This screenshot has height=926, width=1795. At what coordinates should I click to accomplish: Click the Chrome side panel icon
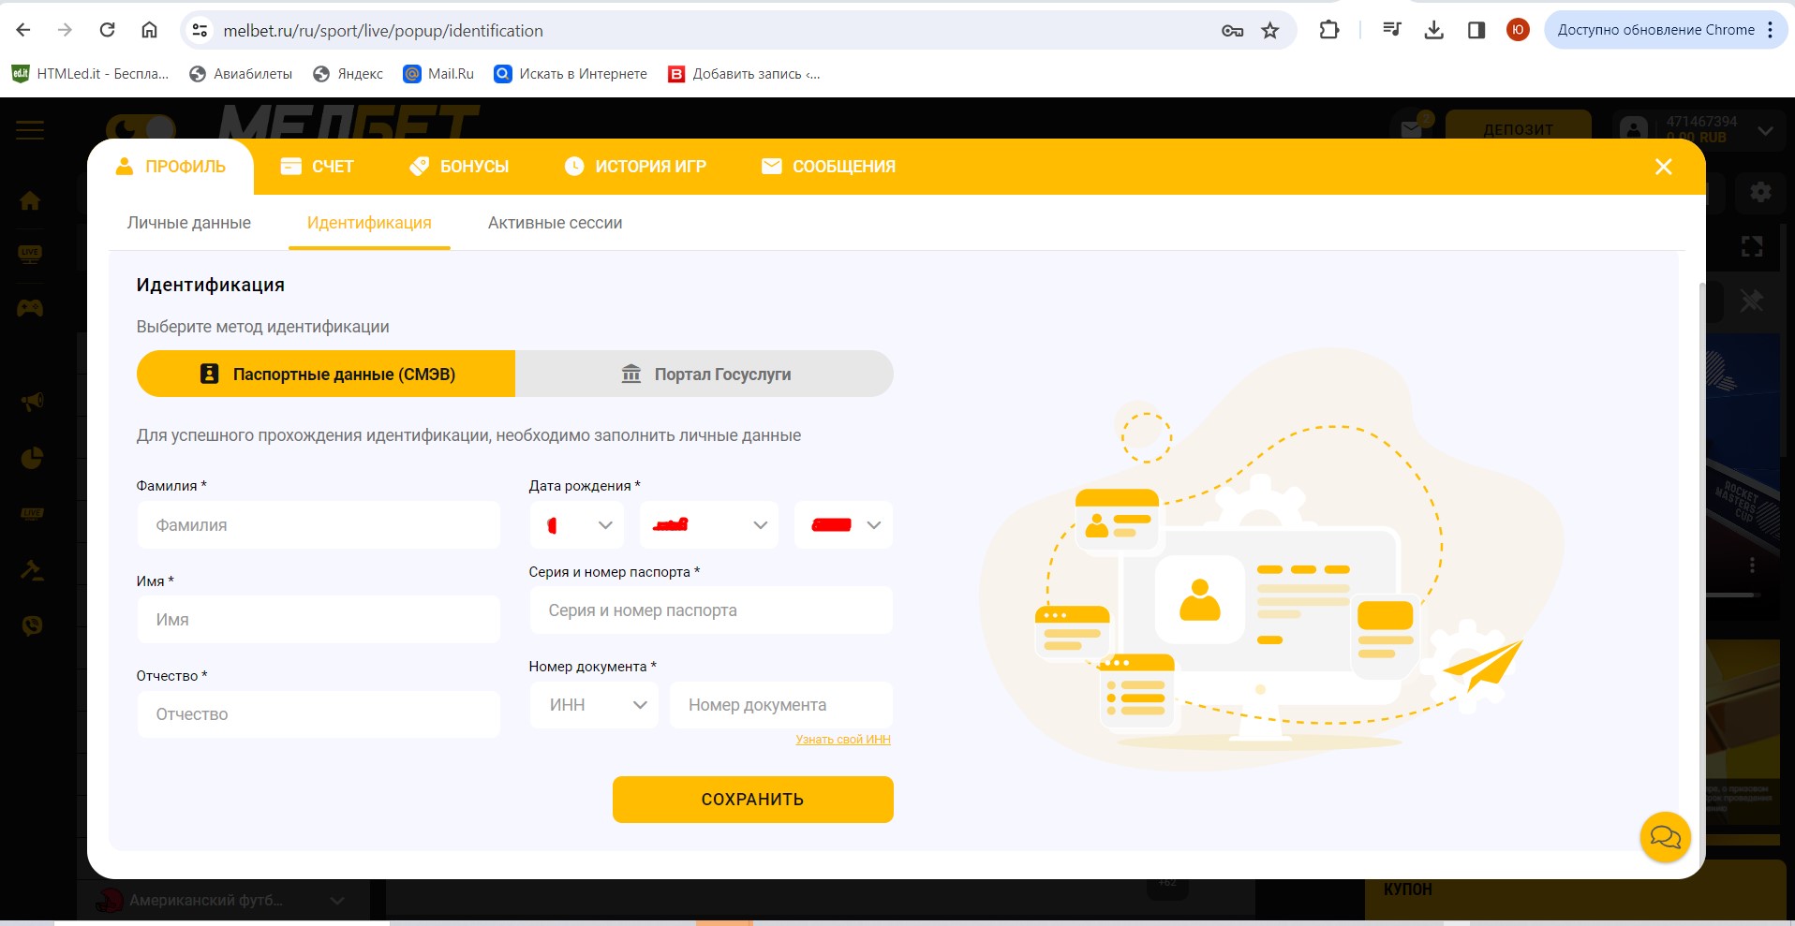tap(1476, 31)
